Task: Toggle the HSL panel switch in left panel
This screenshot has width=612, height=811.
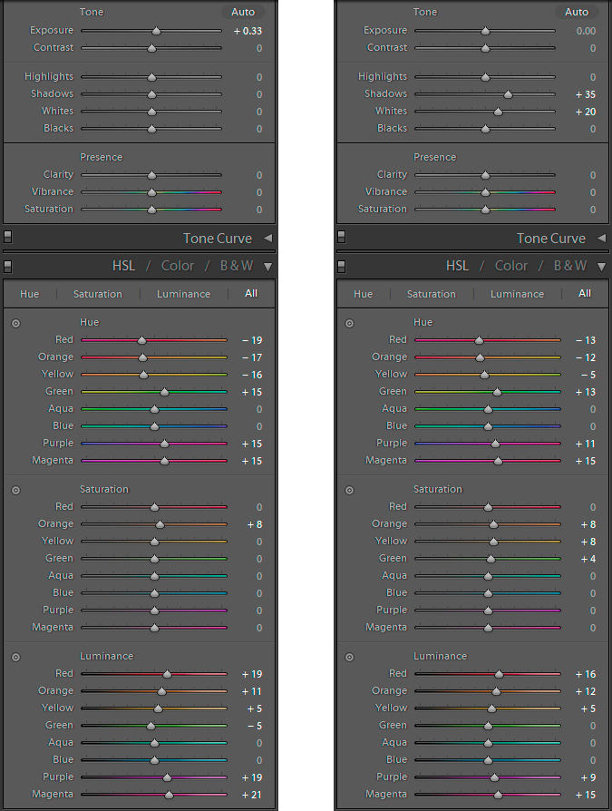Action: [x=8, y=266]
